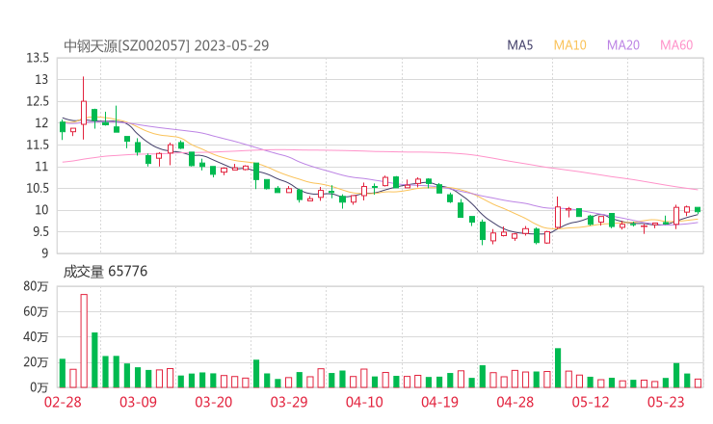Viewport: 713px width, 424px height.
Task: Choose the 05-12 date on the axis
Action: 592,403
